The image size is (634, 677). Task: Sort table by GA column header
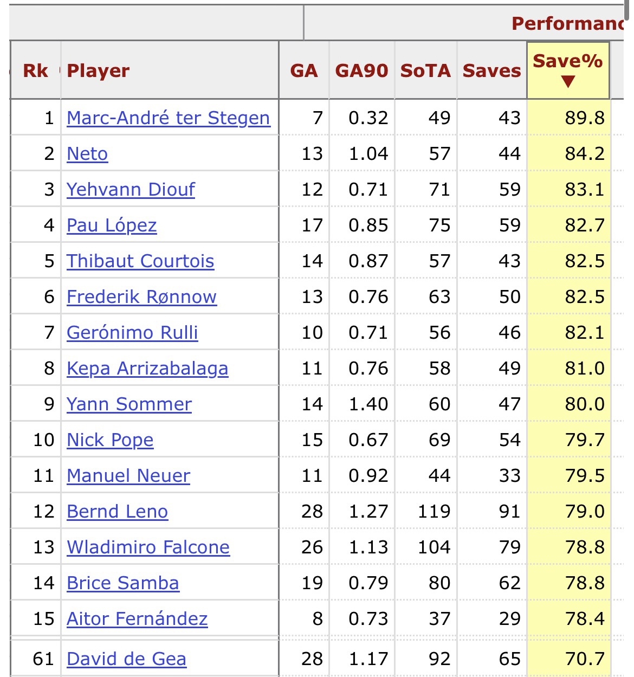pos(304,70)
